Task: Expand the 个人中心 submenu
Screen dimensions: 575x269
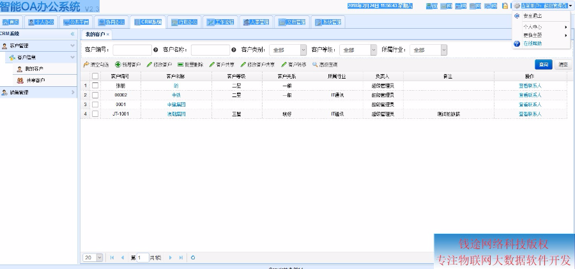Action: (542, 27)
